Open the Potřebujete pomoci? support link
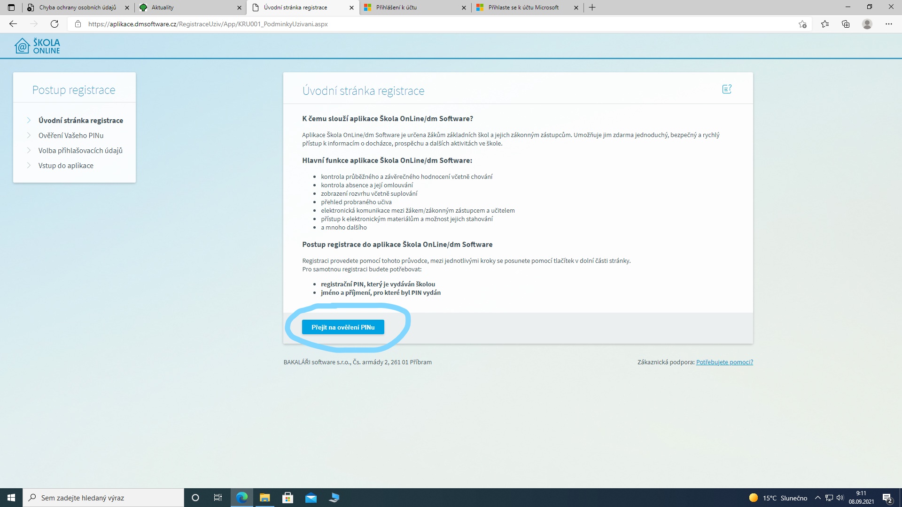This screenshot has width=902, height=507. click(x=724, y=362)
